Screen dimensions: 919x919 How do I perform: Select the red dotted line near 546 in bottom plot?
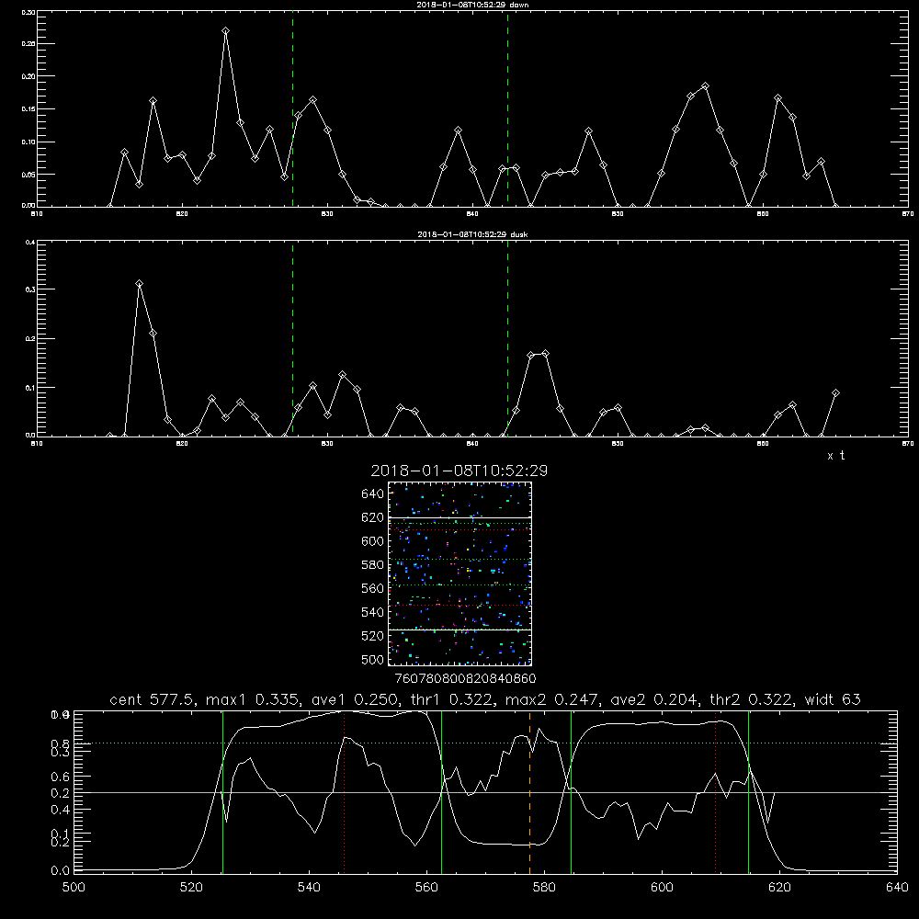344,792
